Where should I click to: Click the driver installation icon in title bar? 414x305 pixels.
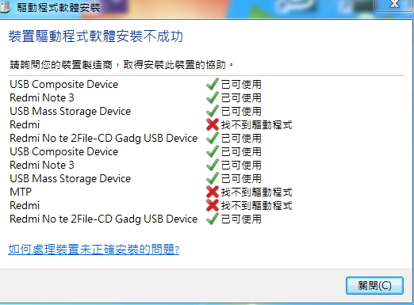tap(6, 7)
